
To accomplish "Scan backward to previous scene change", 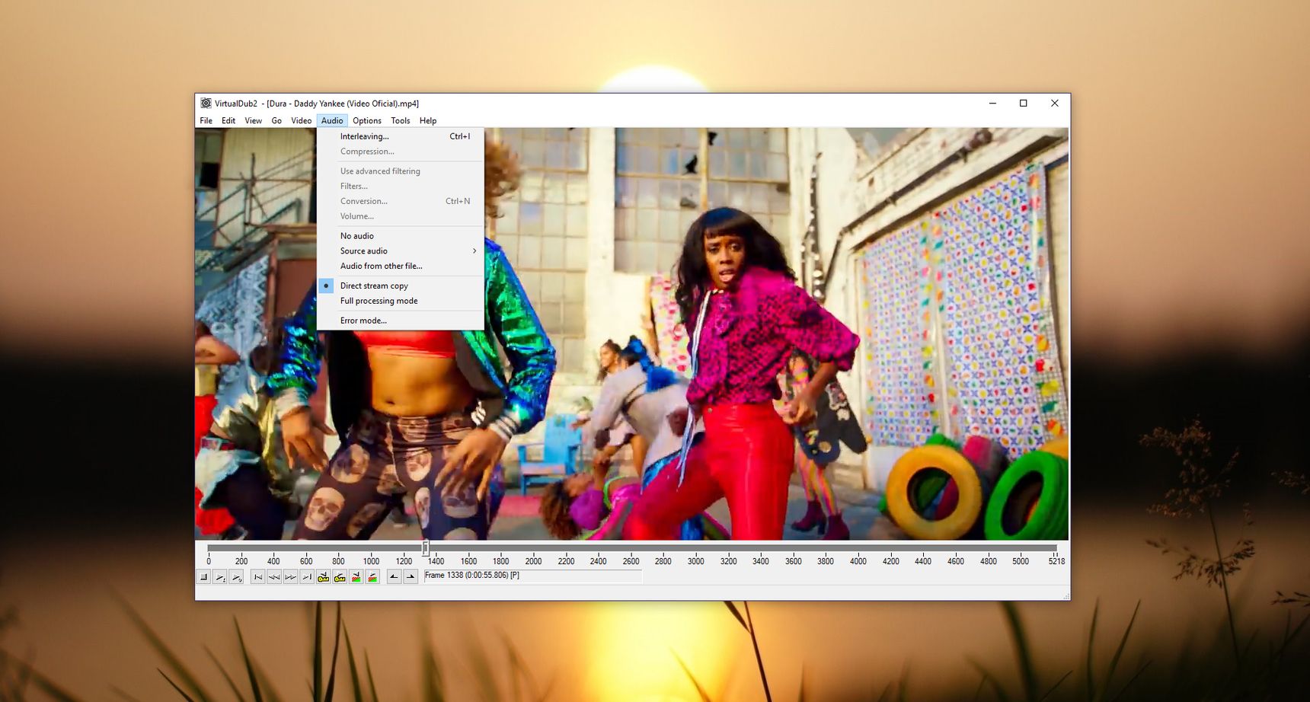I will coord(356,577).
